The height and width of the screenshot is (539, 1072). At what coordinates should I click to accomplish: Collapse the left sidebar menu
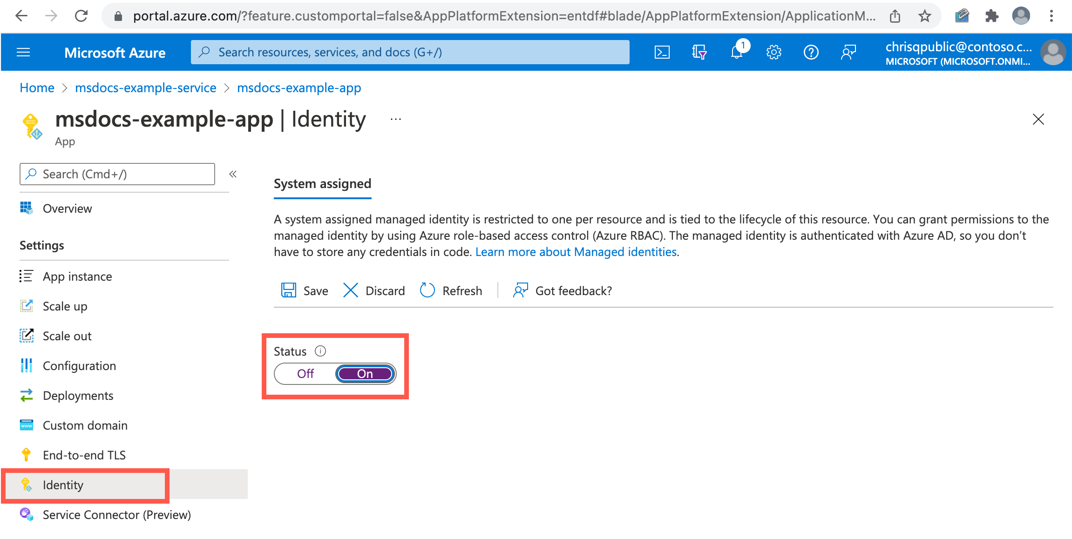coord(233,174)
